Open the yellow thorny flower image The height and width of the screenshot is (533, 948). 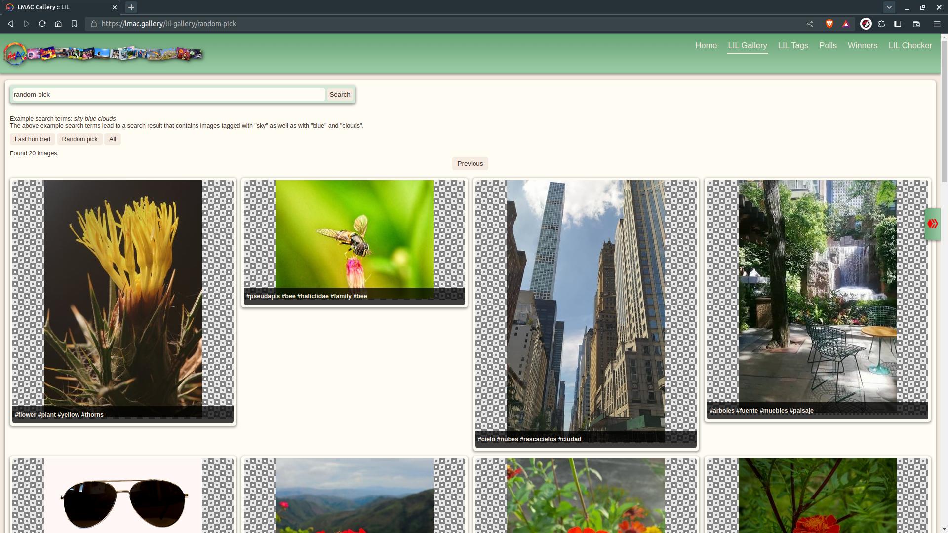click(x=122, y=299)
